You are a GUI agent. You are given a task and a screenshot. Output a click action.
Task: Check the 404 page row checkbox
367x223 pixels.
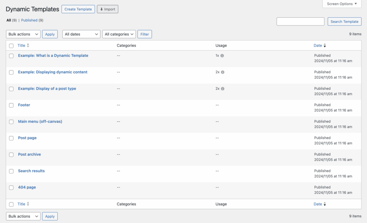coord(11,187)
